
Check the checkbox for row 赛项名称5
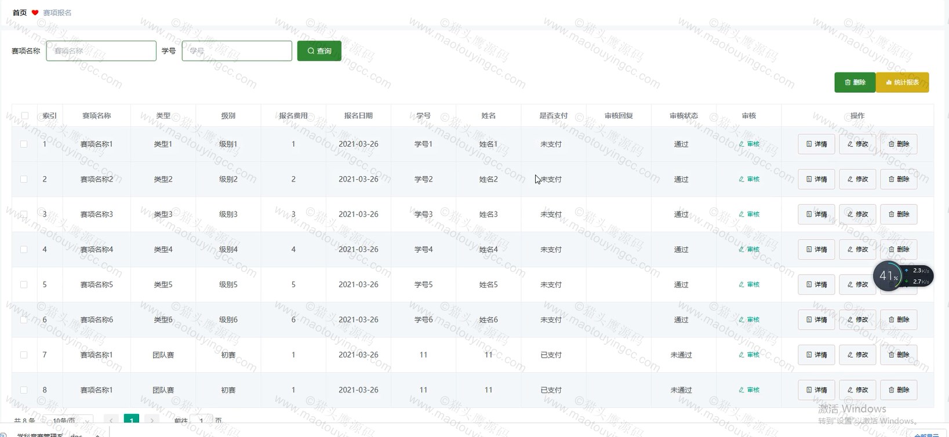pos(24,285)
